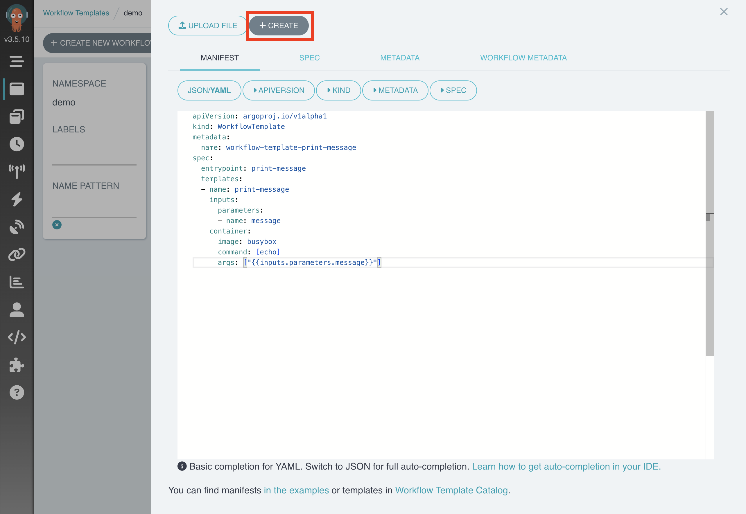This screenshot has height=514, width=746.
Task: Click the editor vertical scrollbar
Action: click(710, 233)
